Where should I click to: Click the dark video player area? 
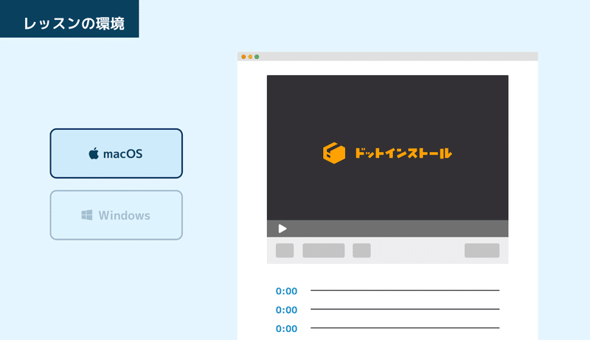point(388,148)
